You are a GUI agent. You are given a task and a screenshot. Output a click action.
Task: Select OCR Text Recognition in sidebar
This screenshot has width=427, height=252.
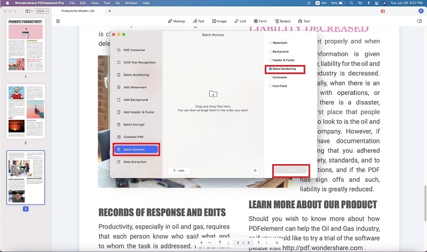tap(136, 62)
